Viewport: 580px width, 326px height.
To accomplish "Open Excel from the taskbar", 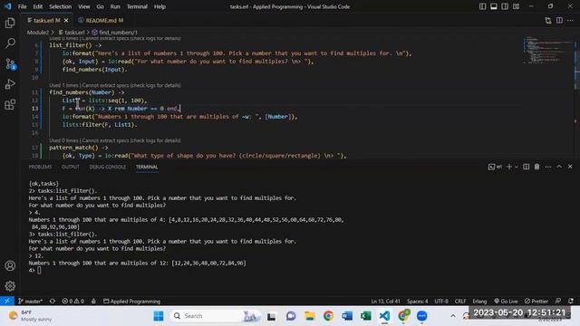I will (366, 316).
